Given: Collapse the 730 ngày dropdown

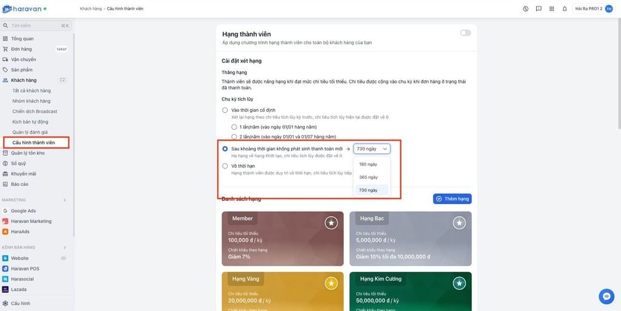Looking at the screenshot, I should point(372,149).
